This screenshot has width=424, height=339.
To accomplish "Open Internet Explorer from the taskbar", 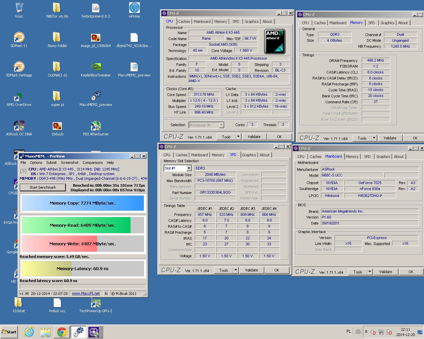I will click(29, 332).
